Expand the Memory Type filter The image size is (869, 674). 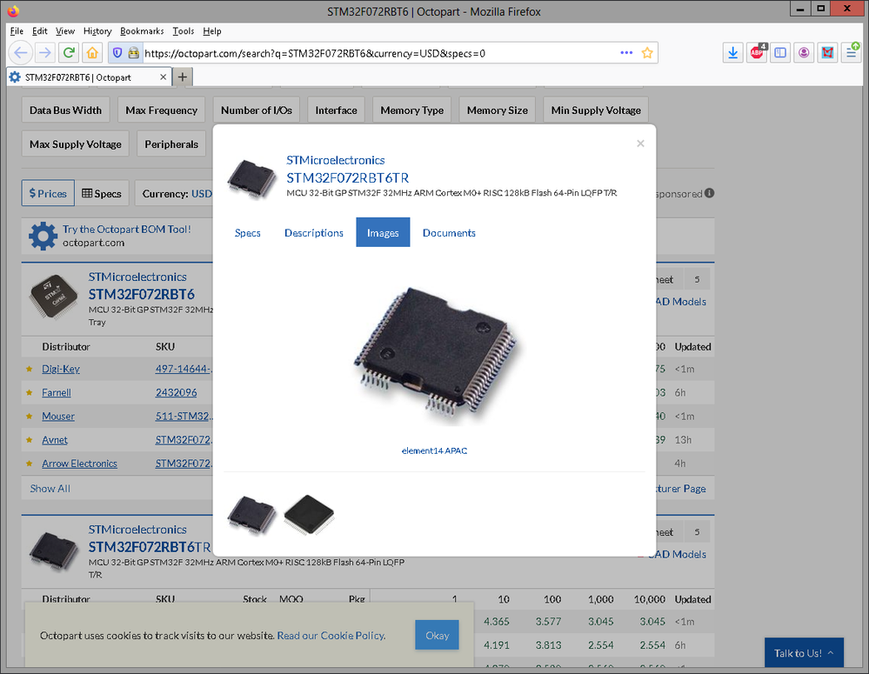411,110
